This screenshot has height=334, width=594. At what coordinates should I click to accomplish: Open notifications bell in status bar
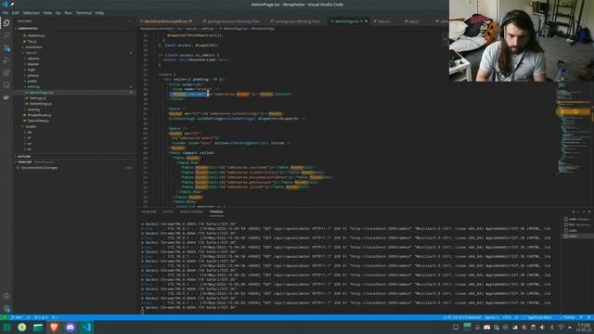[589, 317]
